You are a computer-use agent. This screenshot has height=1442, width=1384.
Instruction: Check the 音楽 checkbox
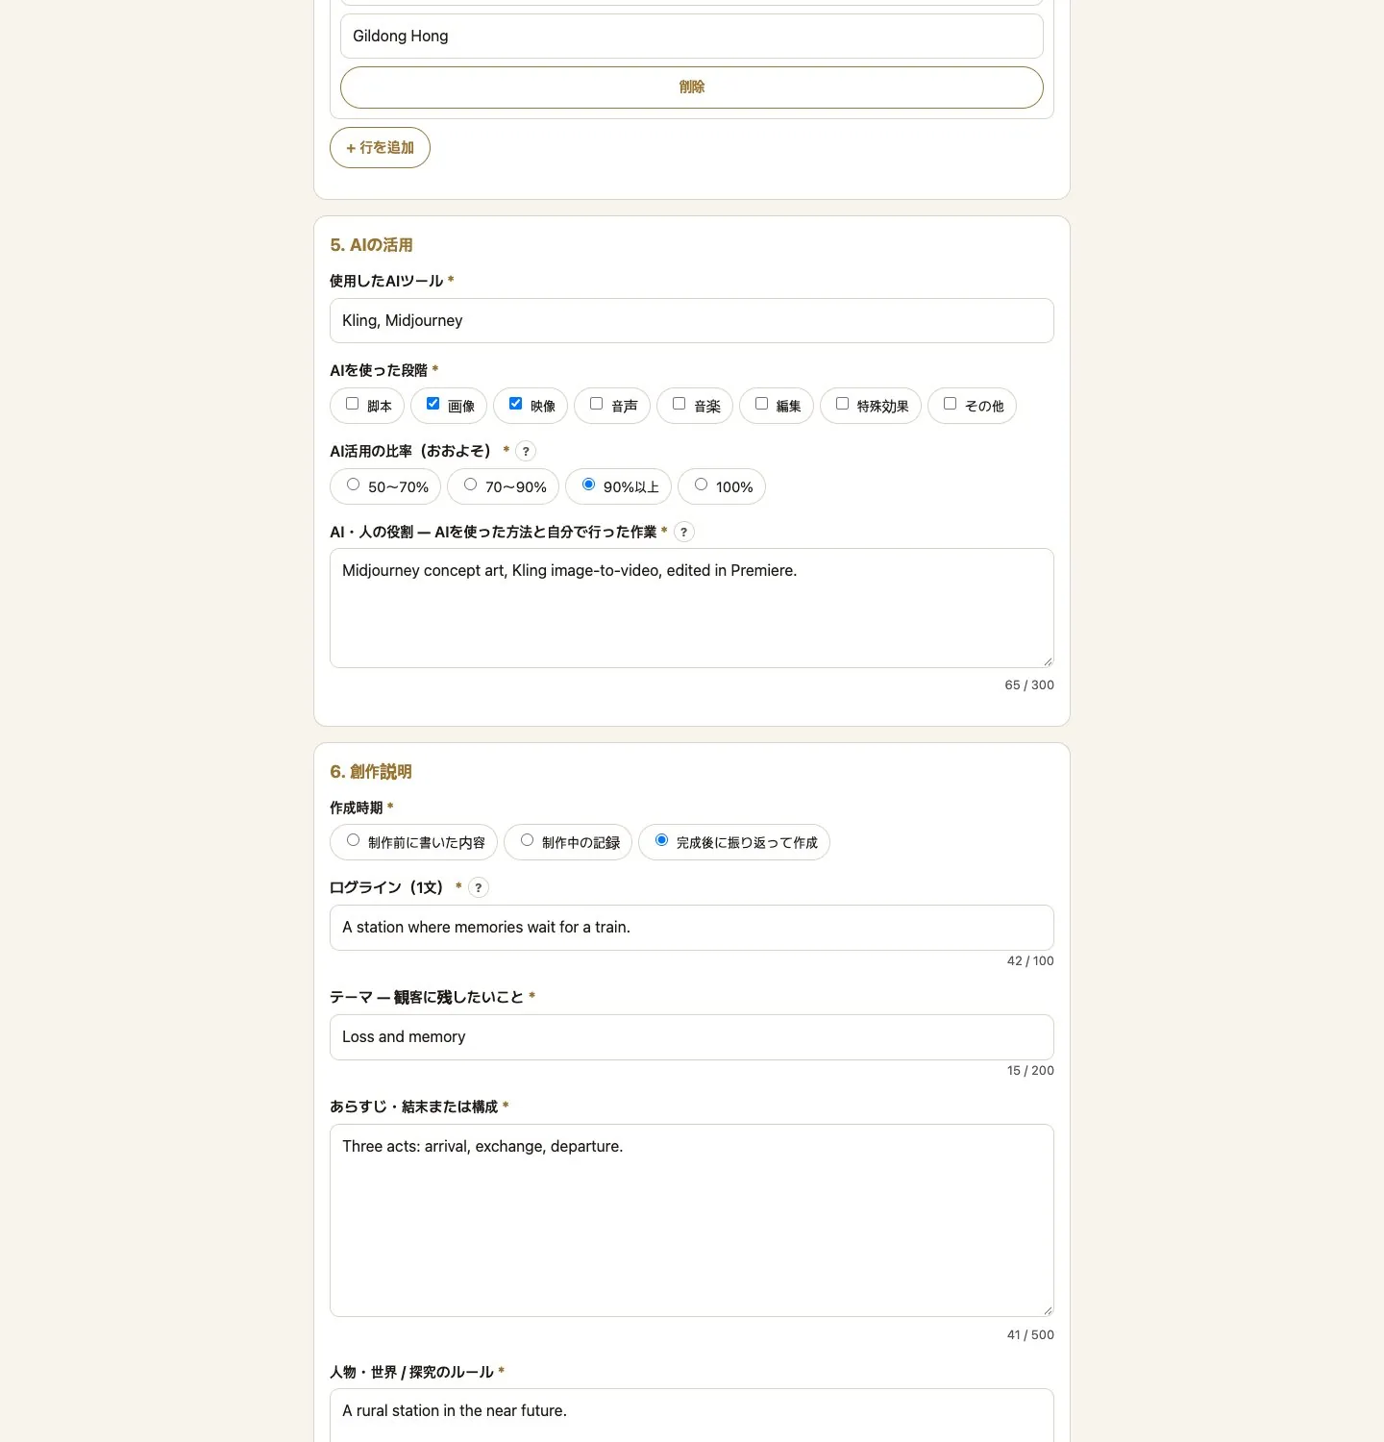(680, 404)
